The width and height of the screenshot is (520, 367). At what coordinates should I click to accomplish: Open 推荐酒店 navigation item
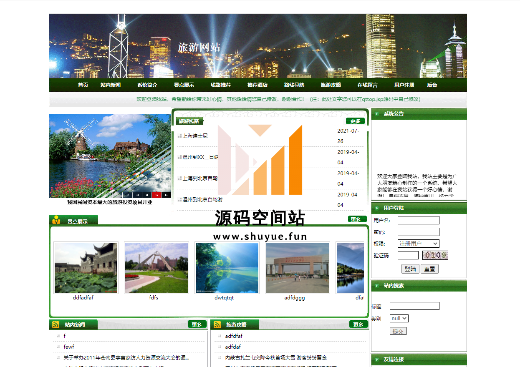(x=257, y=85)
